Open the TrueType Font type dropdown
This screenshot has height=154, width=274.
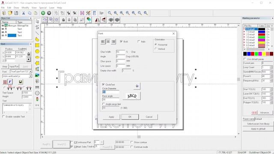[x=30, y=71]
